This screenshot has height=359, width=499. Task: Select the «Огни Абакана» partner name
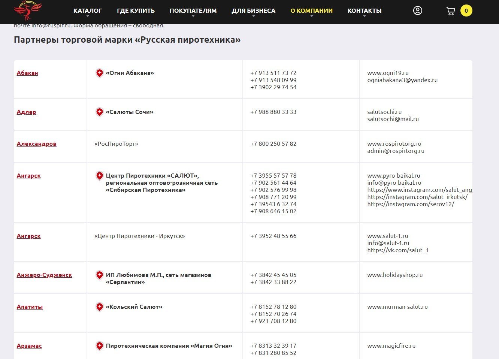(x=130, y=73)
